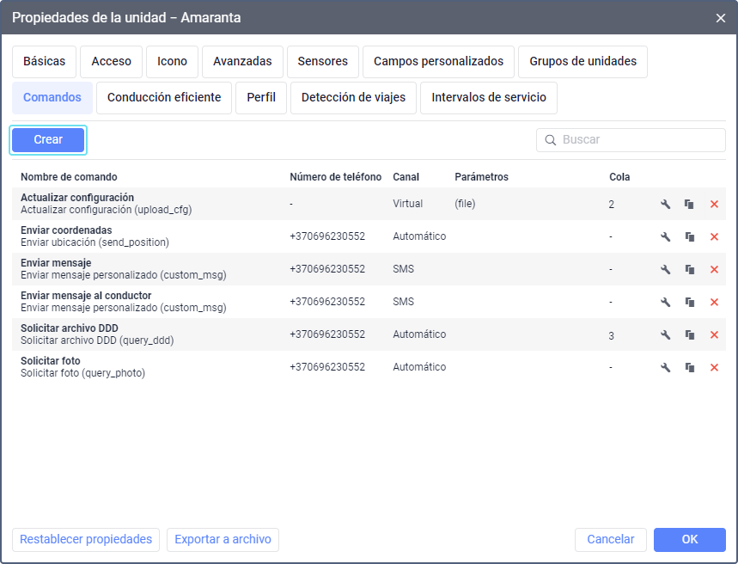
Task: Click Exportar a archivo
Action: (223, 540)
